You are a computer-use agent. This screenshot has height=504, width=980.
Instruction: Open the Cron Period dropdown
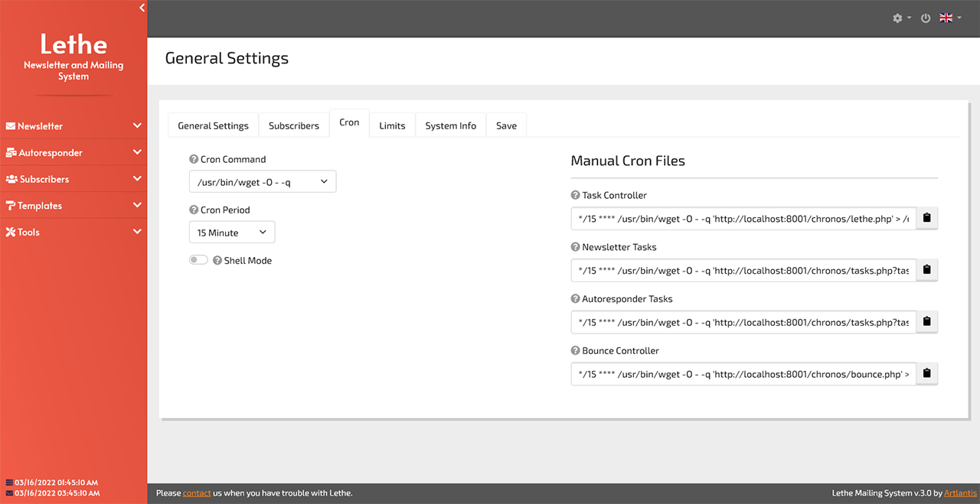click(232, 232)
